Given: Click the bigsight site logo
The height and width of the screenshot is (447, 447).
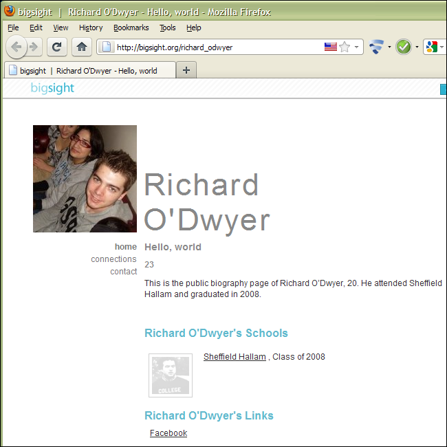Looking at the screenshot, I should point(52,88).
